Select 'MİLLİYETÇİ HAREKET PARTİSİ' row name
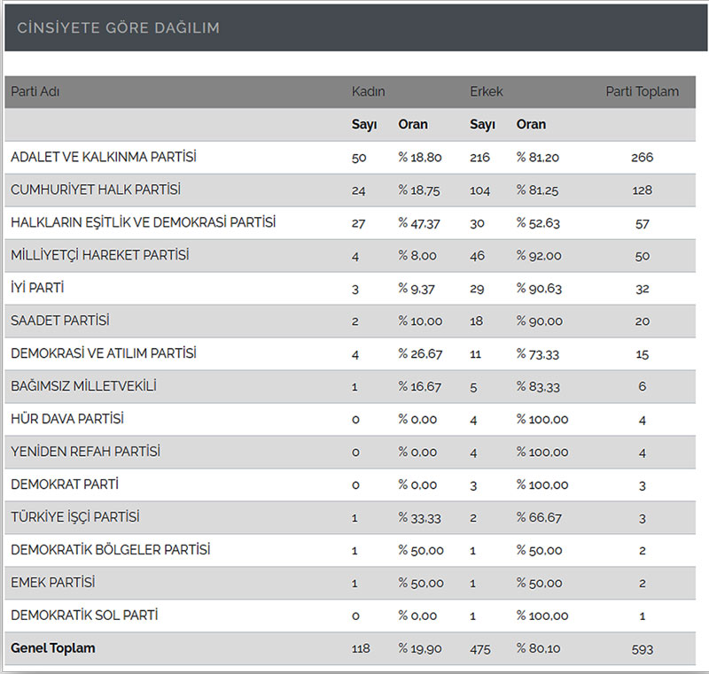 click(x=100, y=255)
